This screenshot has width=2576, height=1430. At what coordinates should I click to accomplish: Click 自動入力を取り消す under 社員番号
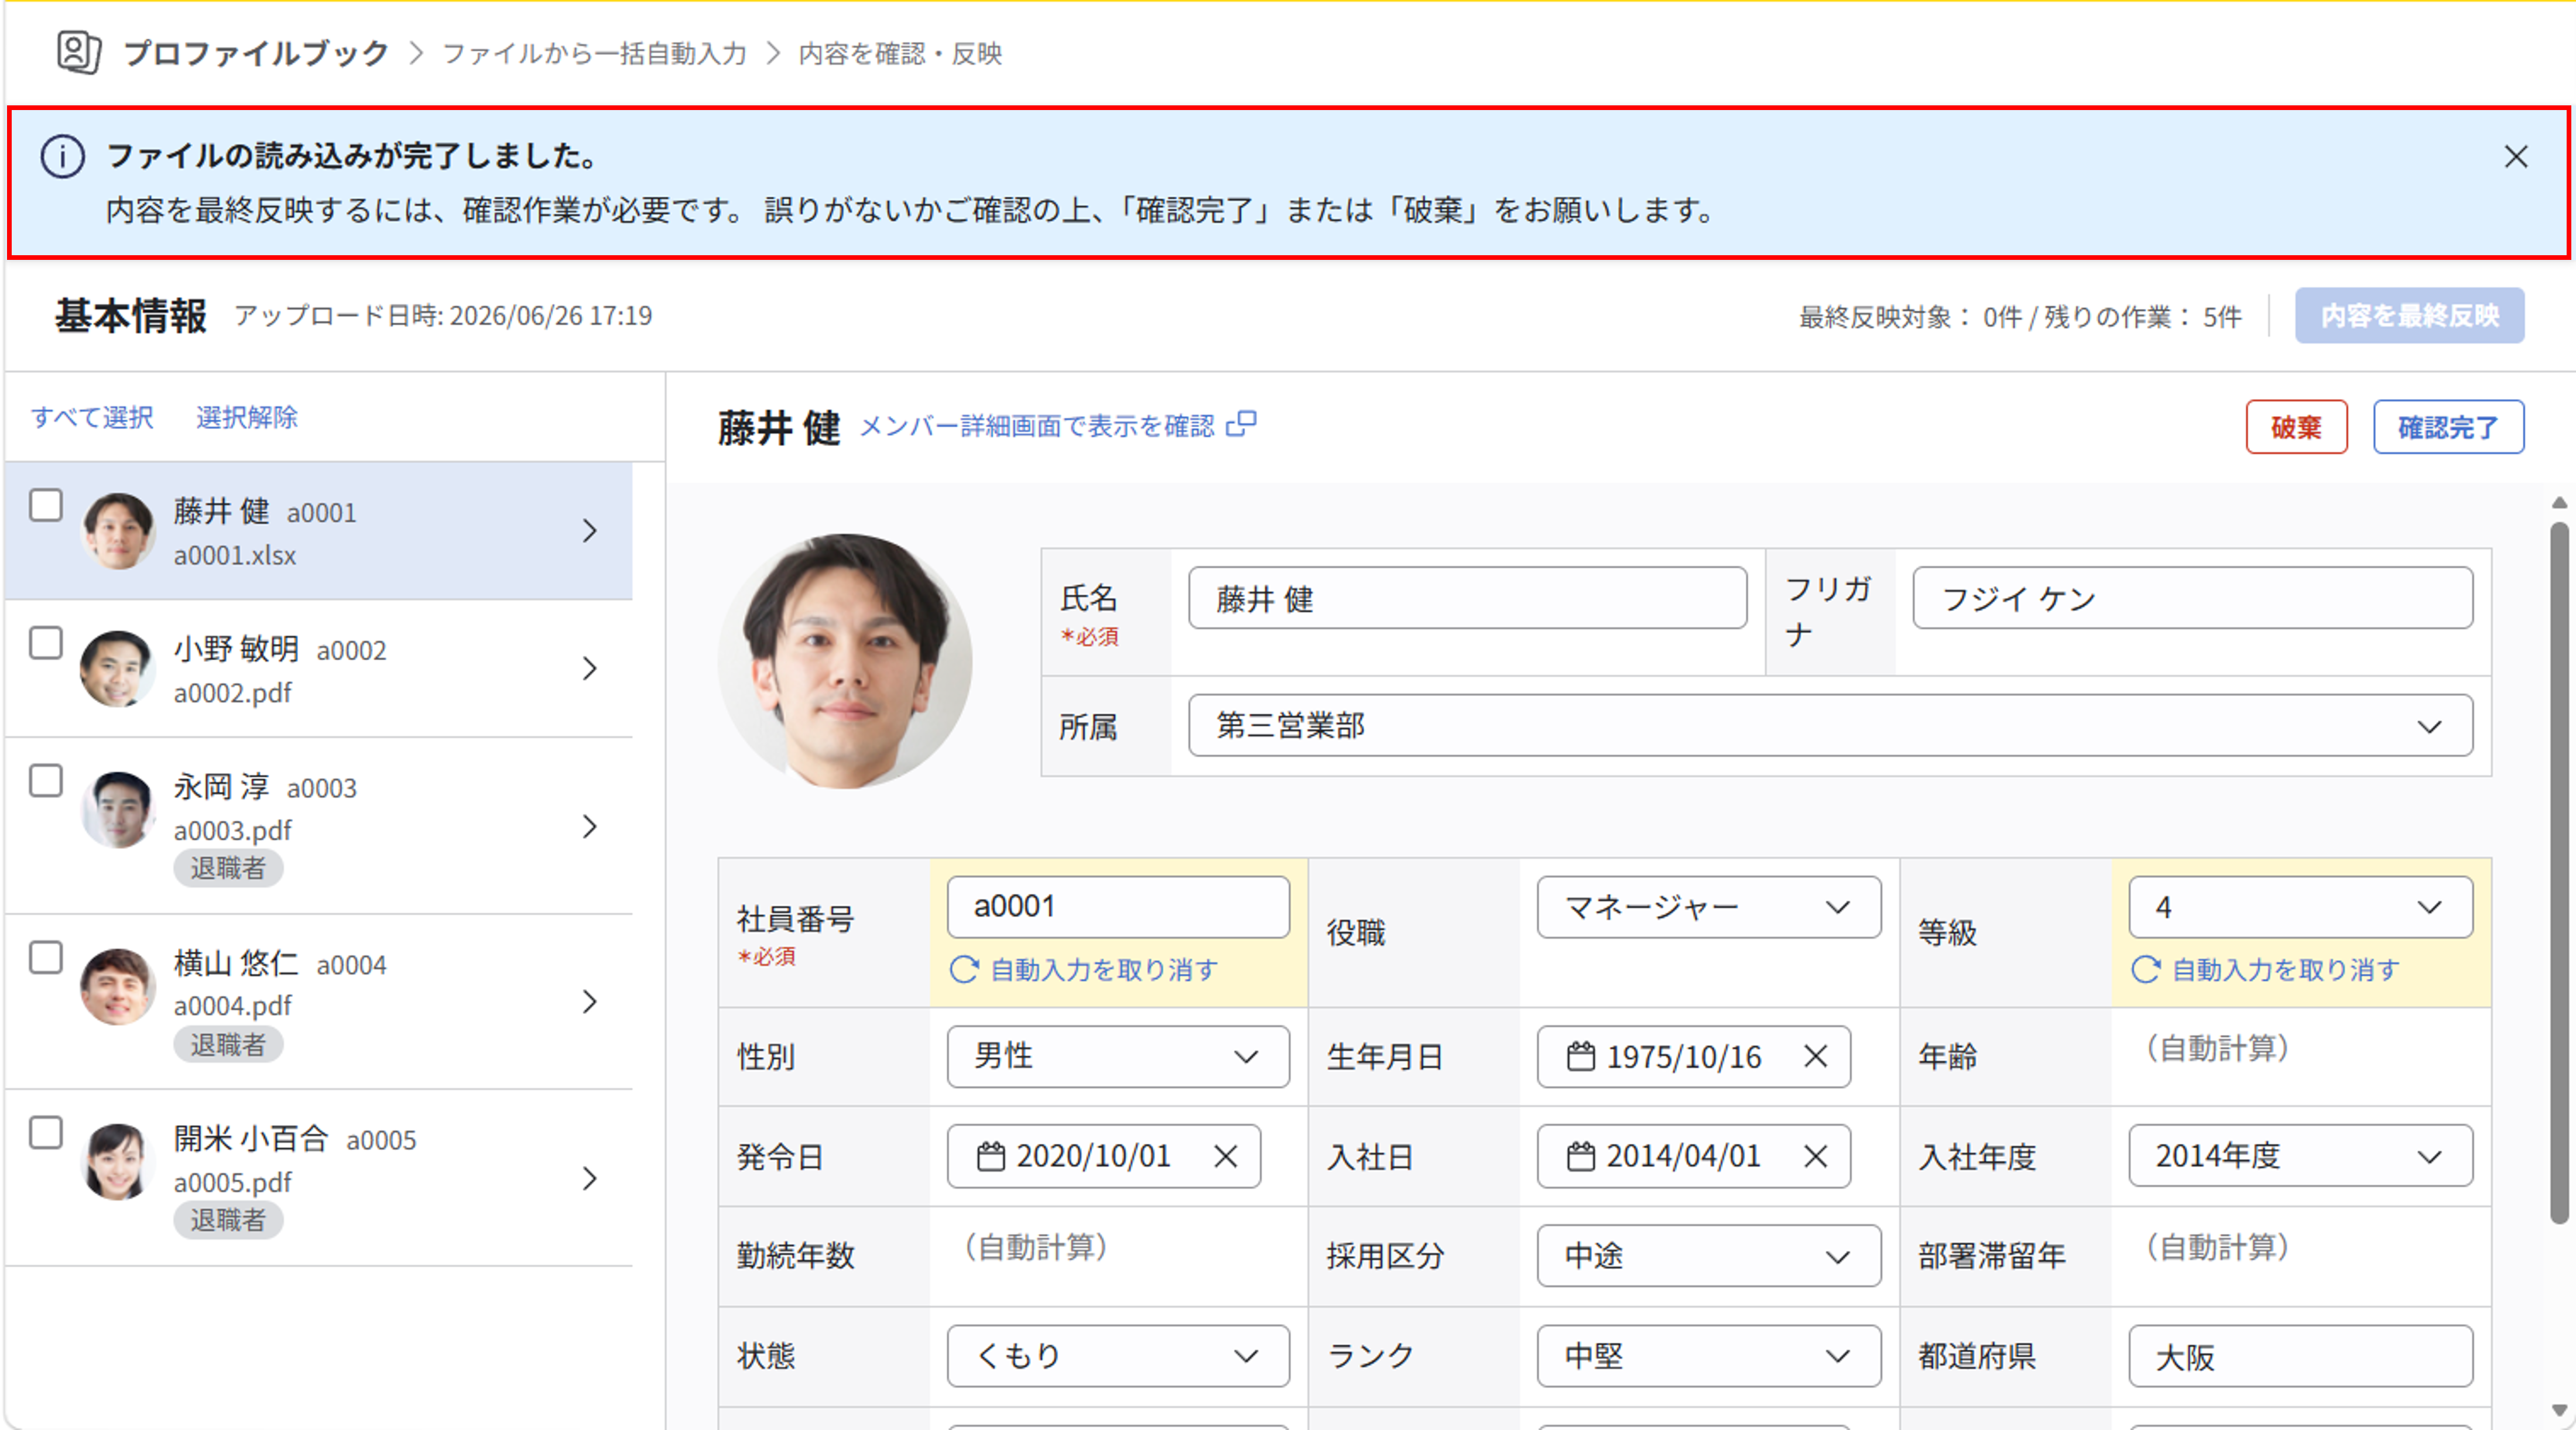tap(1104, 970)
